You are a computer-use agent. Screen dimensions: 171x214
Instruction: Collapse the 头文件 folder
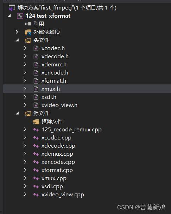pyautogui.click(x=17, y=40)
